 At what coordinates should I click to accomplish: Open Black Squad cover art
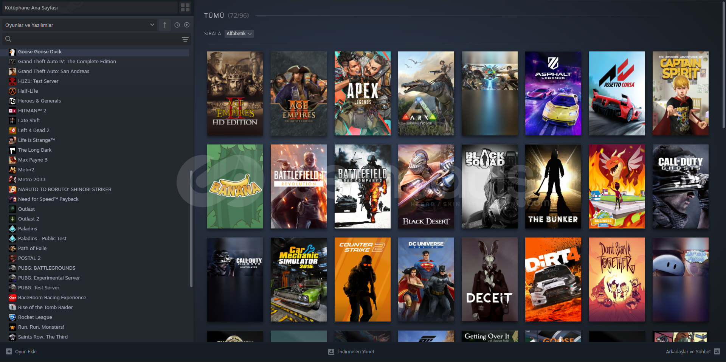click(x=490, y=186)
